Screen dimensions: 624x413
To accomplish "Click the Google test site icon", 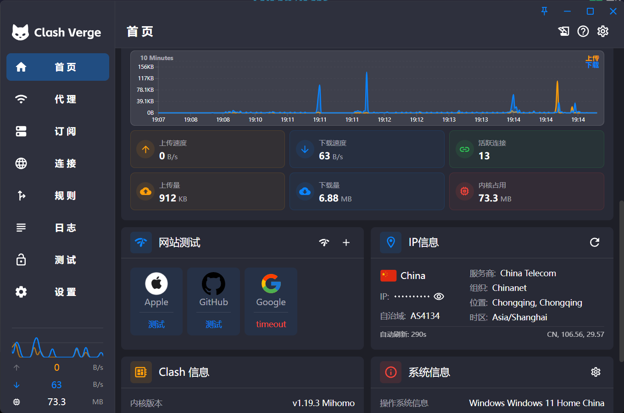I will pos(271,284).
